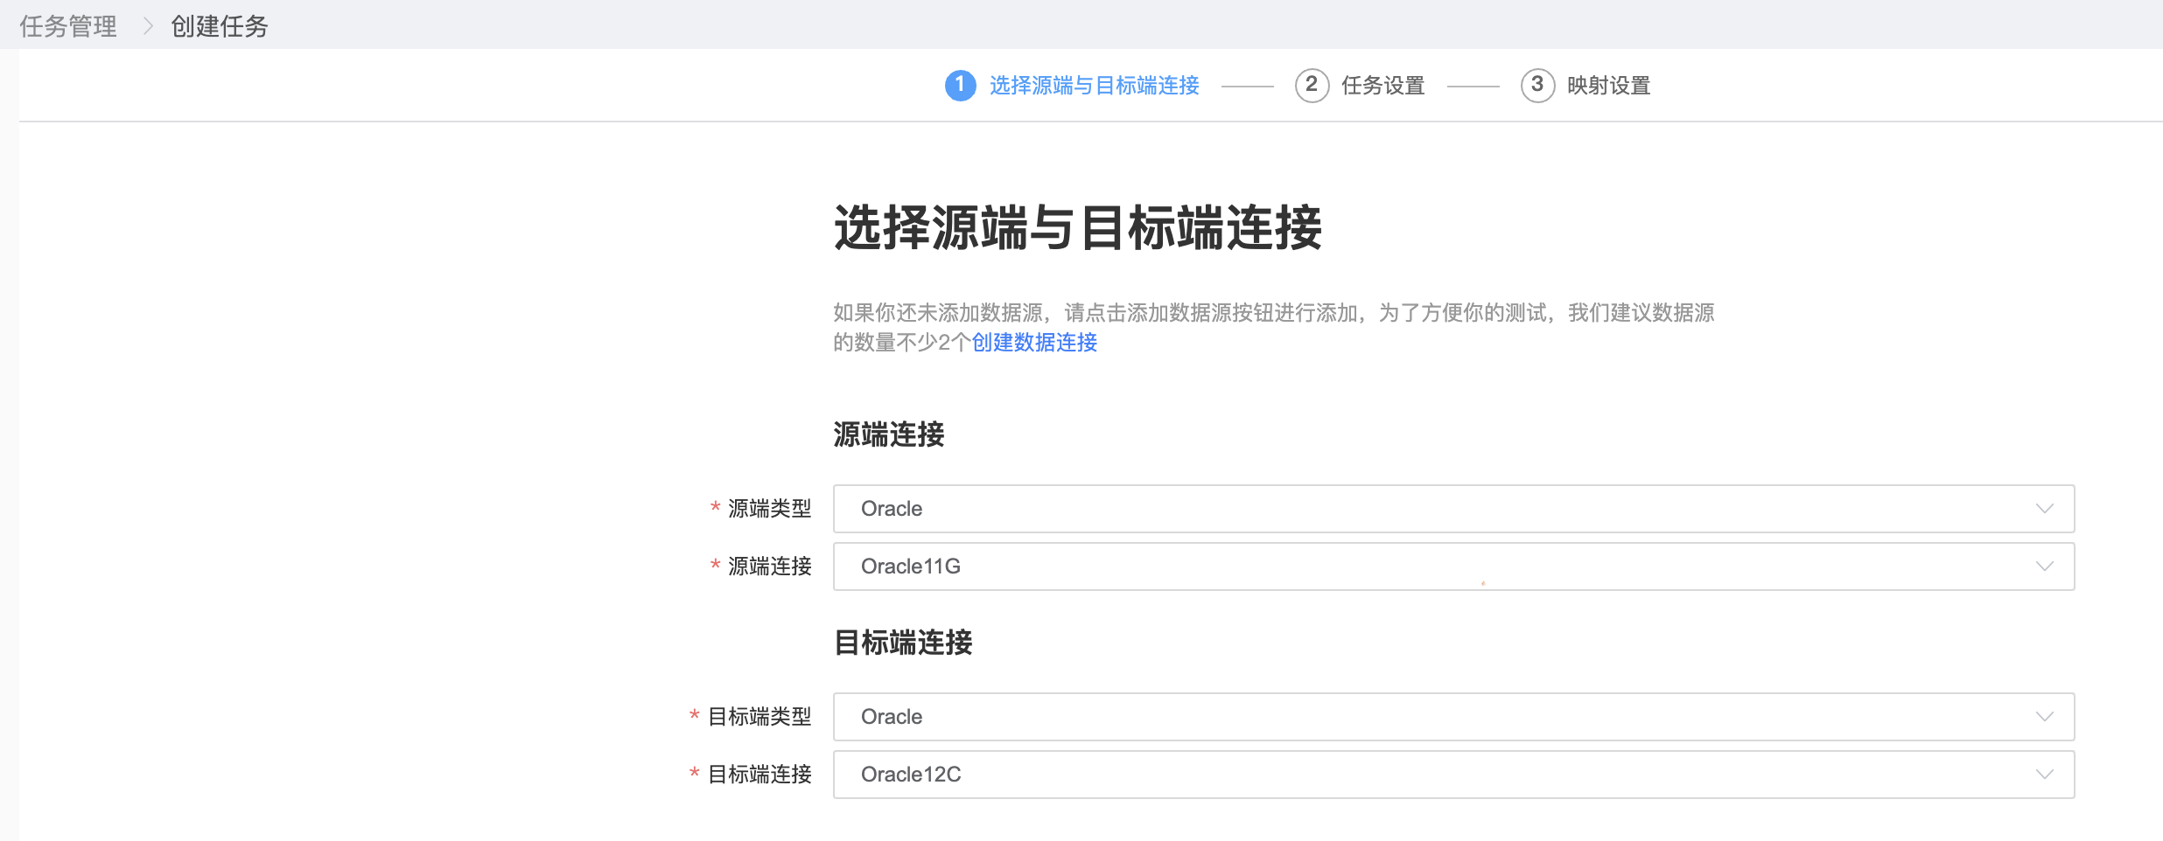Open the 目标端类型 dropdown showing Oracle
2163x841 pixels.
point(1452,716)
